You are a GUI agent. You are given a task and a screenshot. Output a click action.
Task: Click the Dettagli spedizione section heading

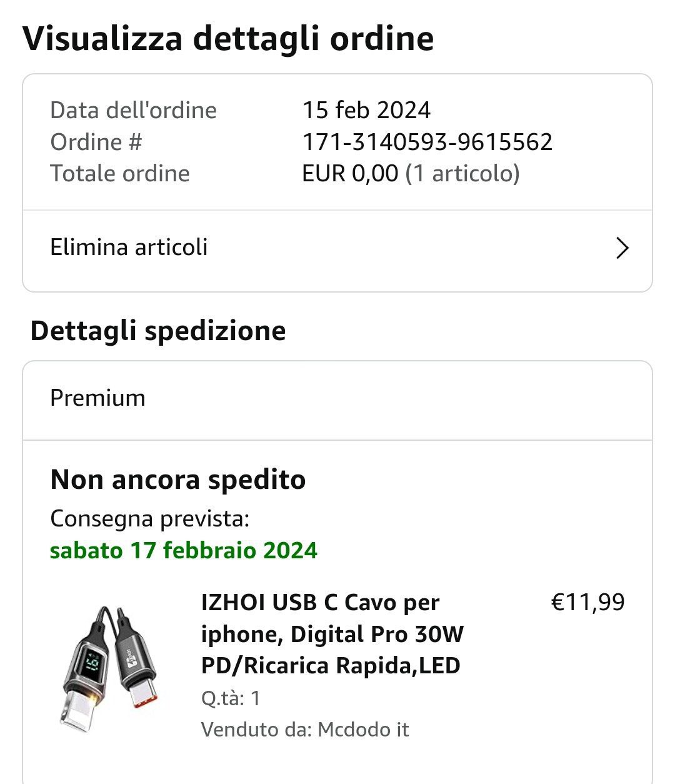point(158,331)
